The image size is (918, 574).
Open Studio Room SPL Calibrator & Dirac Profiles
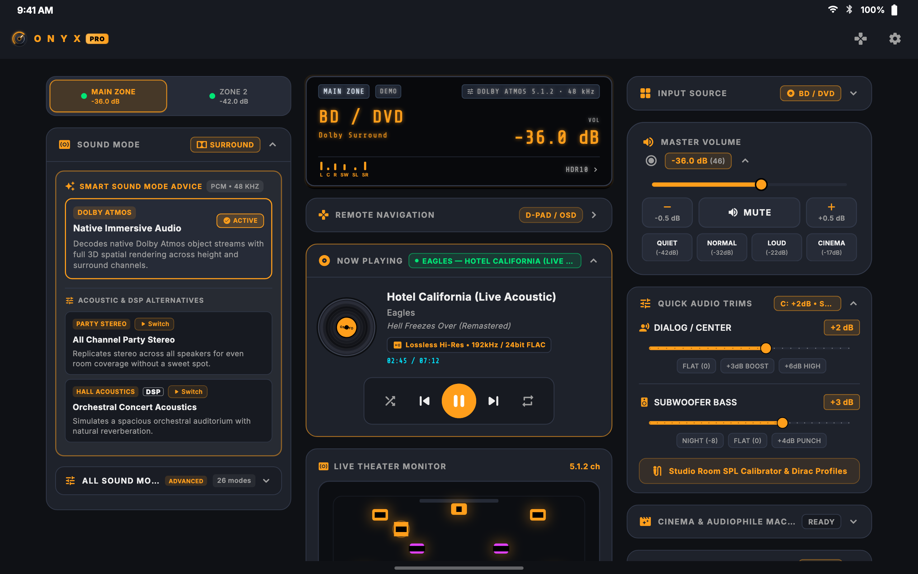749,471
